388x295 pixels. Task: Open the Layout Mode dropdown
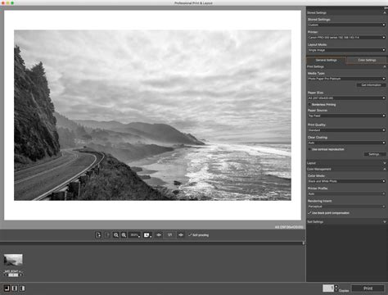[x=346, y=50]
